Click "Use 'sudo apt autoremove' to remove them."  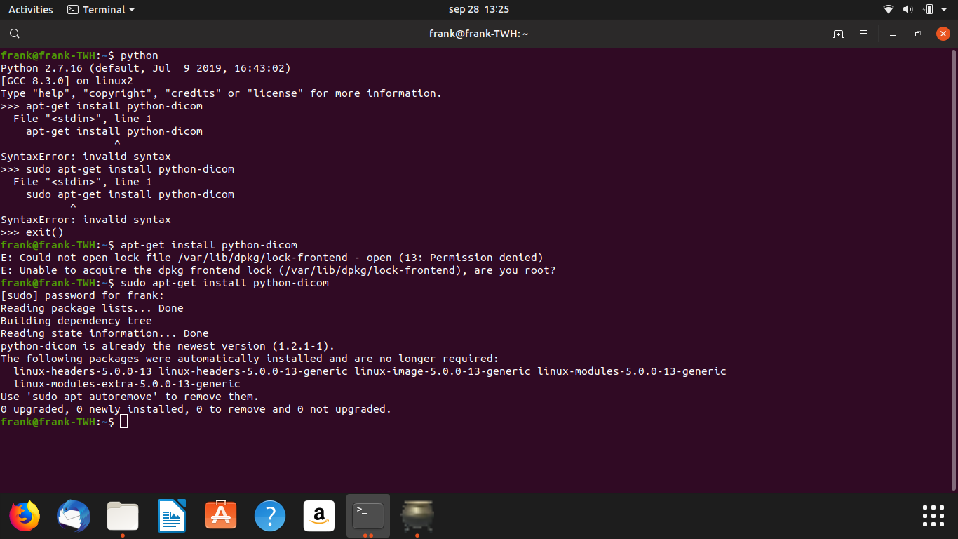pos(130,397)
